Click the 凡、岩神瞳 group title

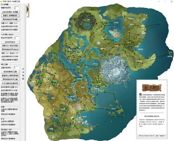(x=5, y=4)
